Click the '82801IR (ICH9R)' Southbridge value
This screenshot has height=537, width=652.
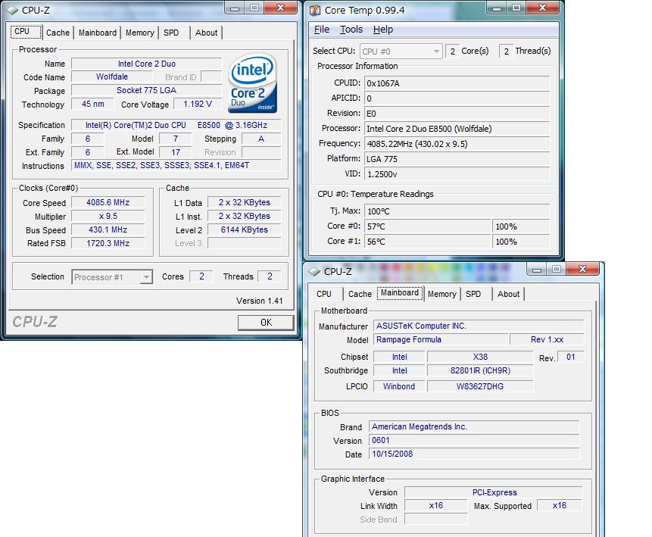coord(480,370)
